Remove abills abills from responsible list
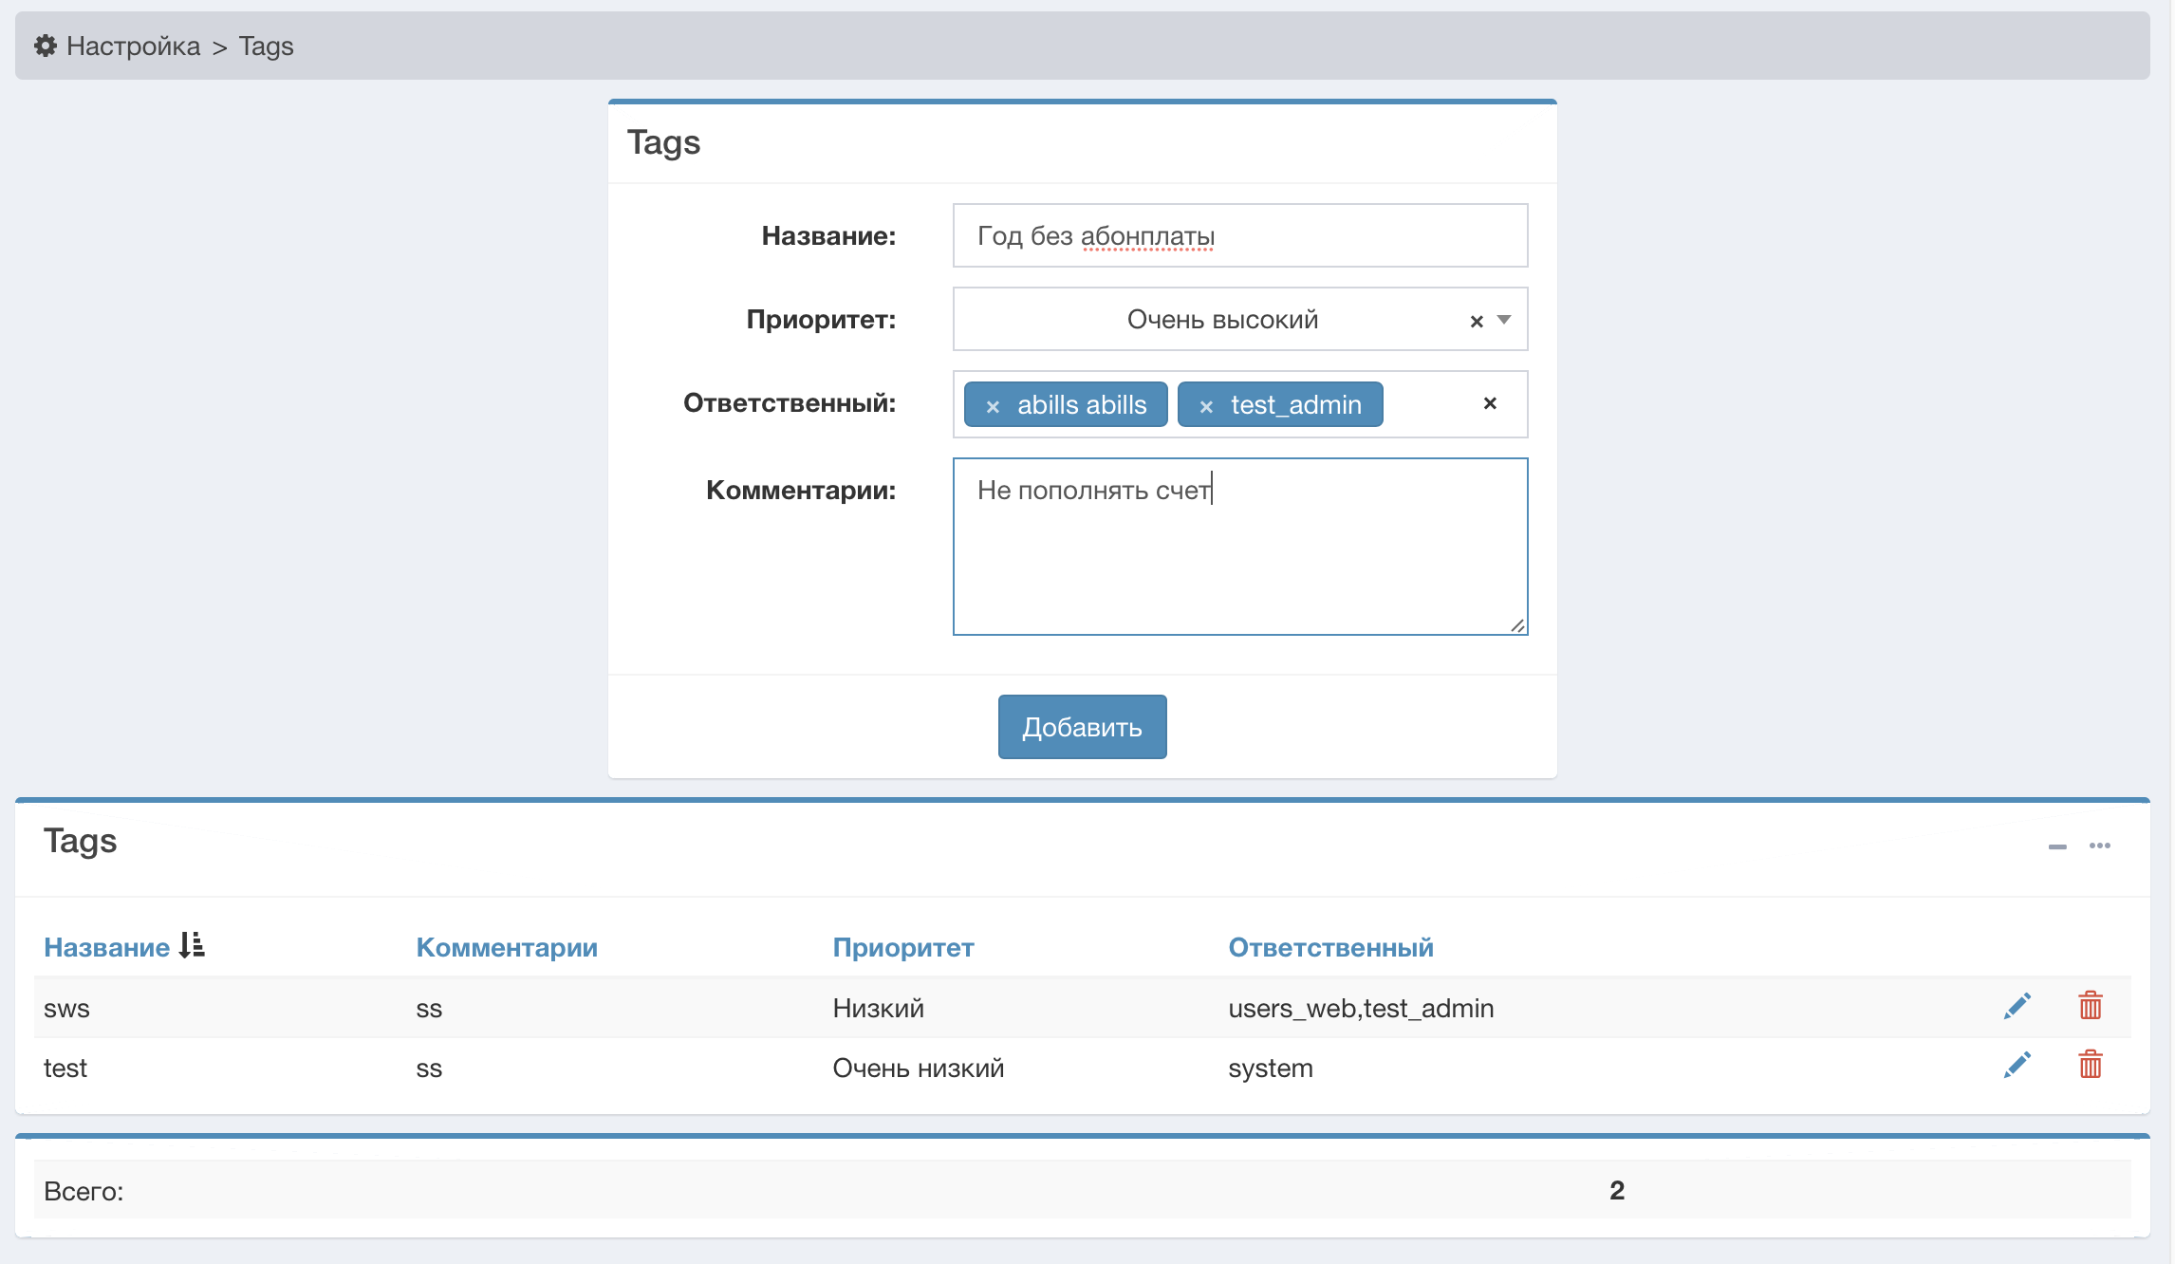Viewport: 2175px width, 1264px height. pyautogui.click(x=993, y=406)
